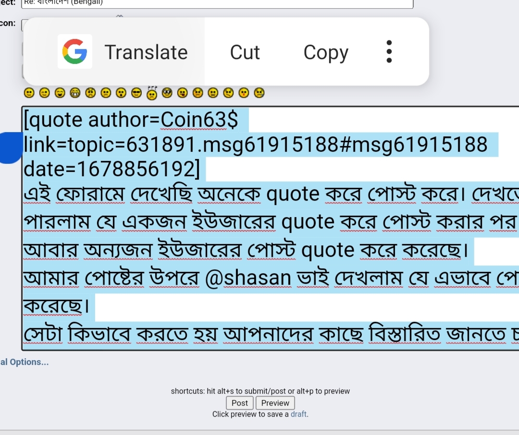Insert the roll eyes emoticon
The height and width of the screenshot is (435, 519).
[x=167, y=93]
